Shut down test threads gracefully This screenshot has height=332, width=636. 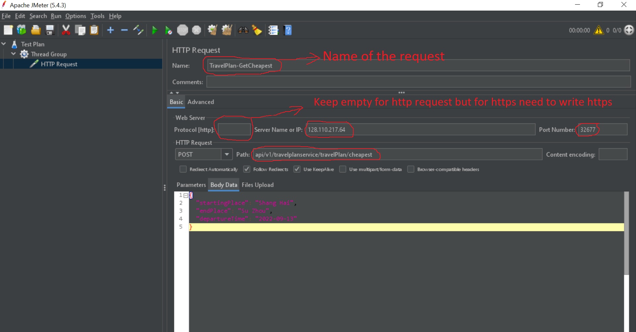[197, 30]
